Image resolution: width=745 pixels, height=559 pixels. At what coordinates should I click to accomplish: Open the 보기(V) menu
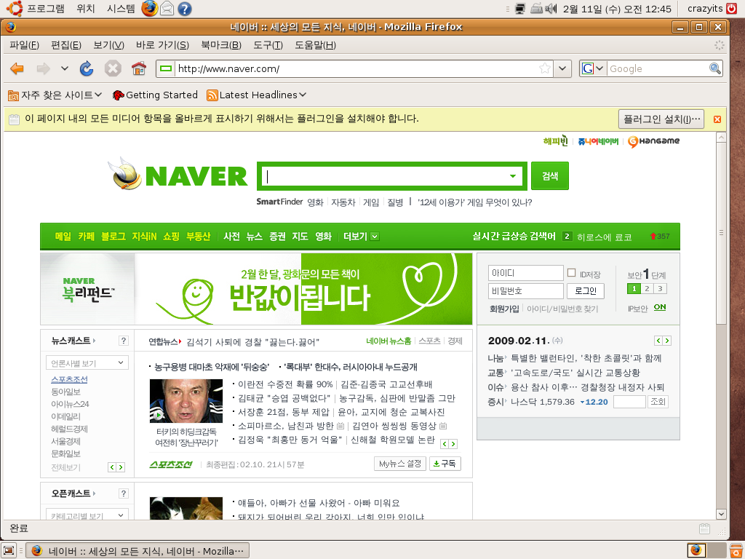click(x=109, y=45)
